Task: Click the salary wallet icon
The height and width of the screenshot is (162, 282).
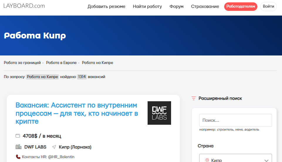Action: coord(18,136)
